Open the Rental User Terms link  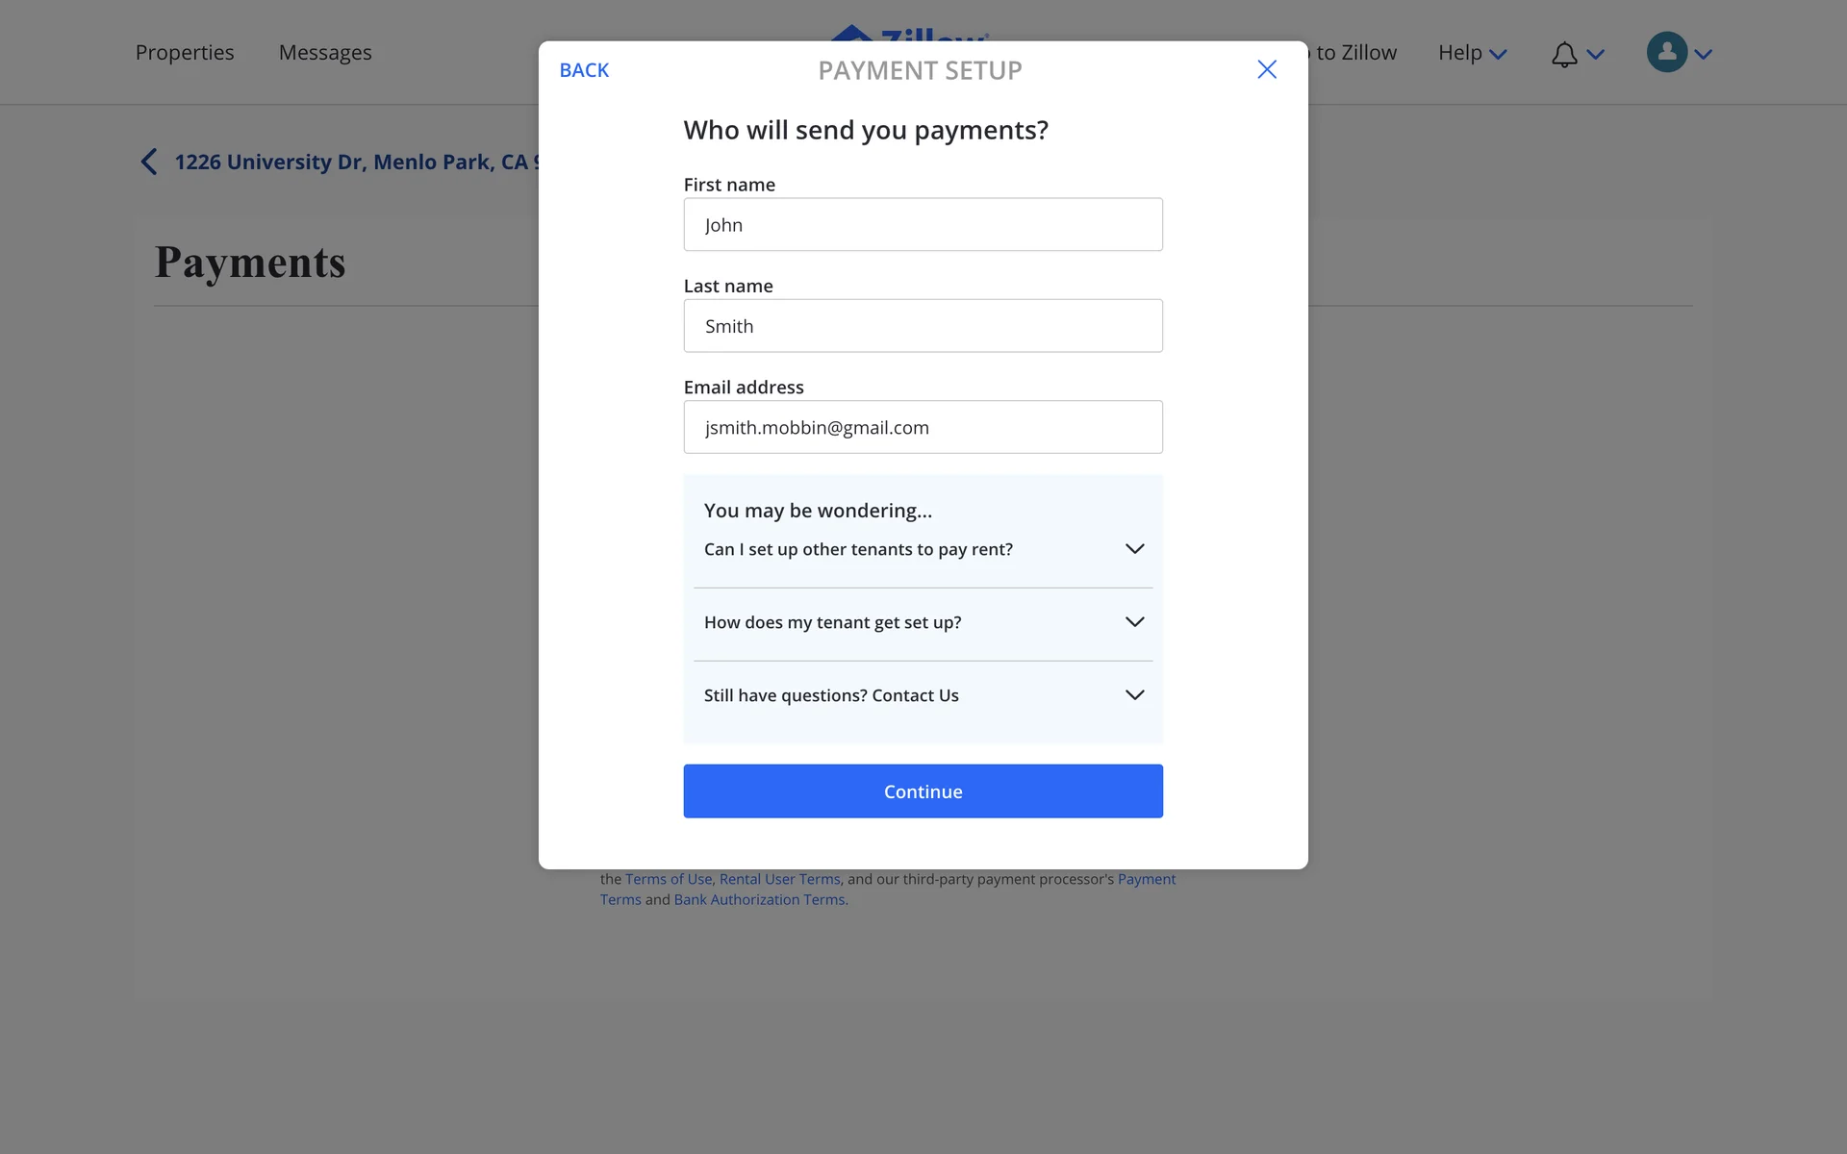(x=779, y=879)
